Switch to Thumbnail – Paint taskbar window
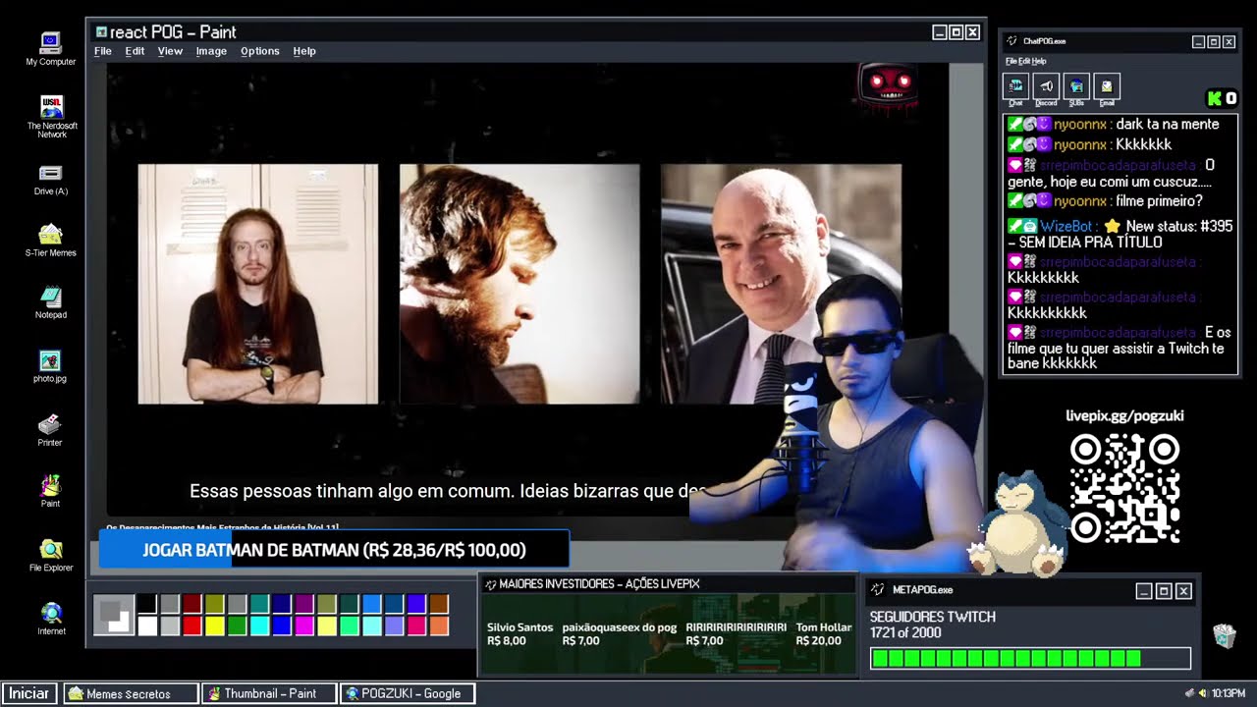1257x707 pixels. (268, 693)
